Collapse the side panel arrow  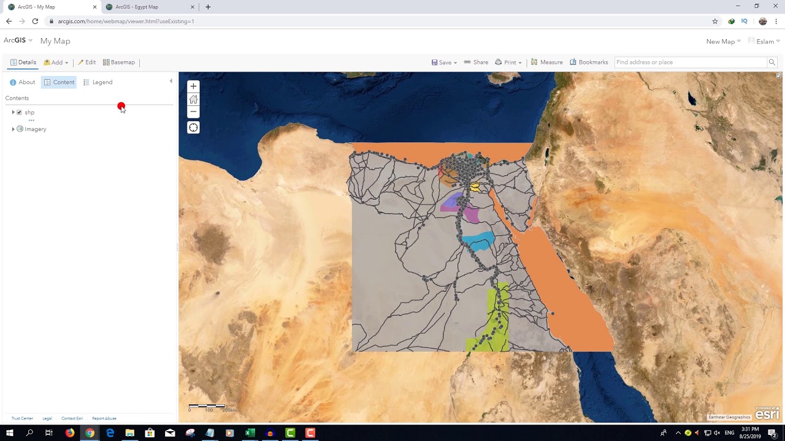(171, 81)
